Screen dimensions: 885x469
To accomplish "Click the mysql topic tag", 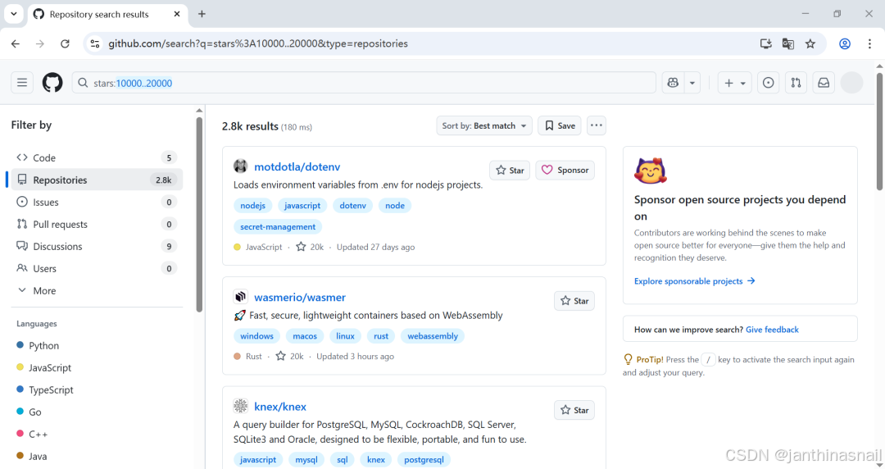I will click(x=306, y=459).
